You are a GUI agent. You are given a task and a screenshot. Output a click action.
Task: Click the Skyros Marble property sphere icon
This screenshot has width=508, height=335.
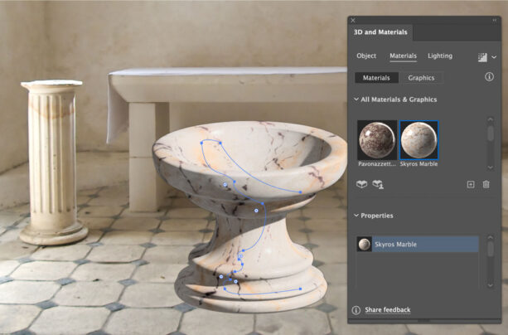(x=364, y=245)
